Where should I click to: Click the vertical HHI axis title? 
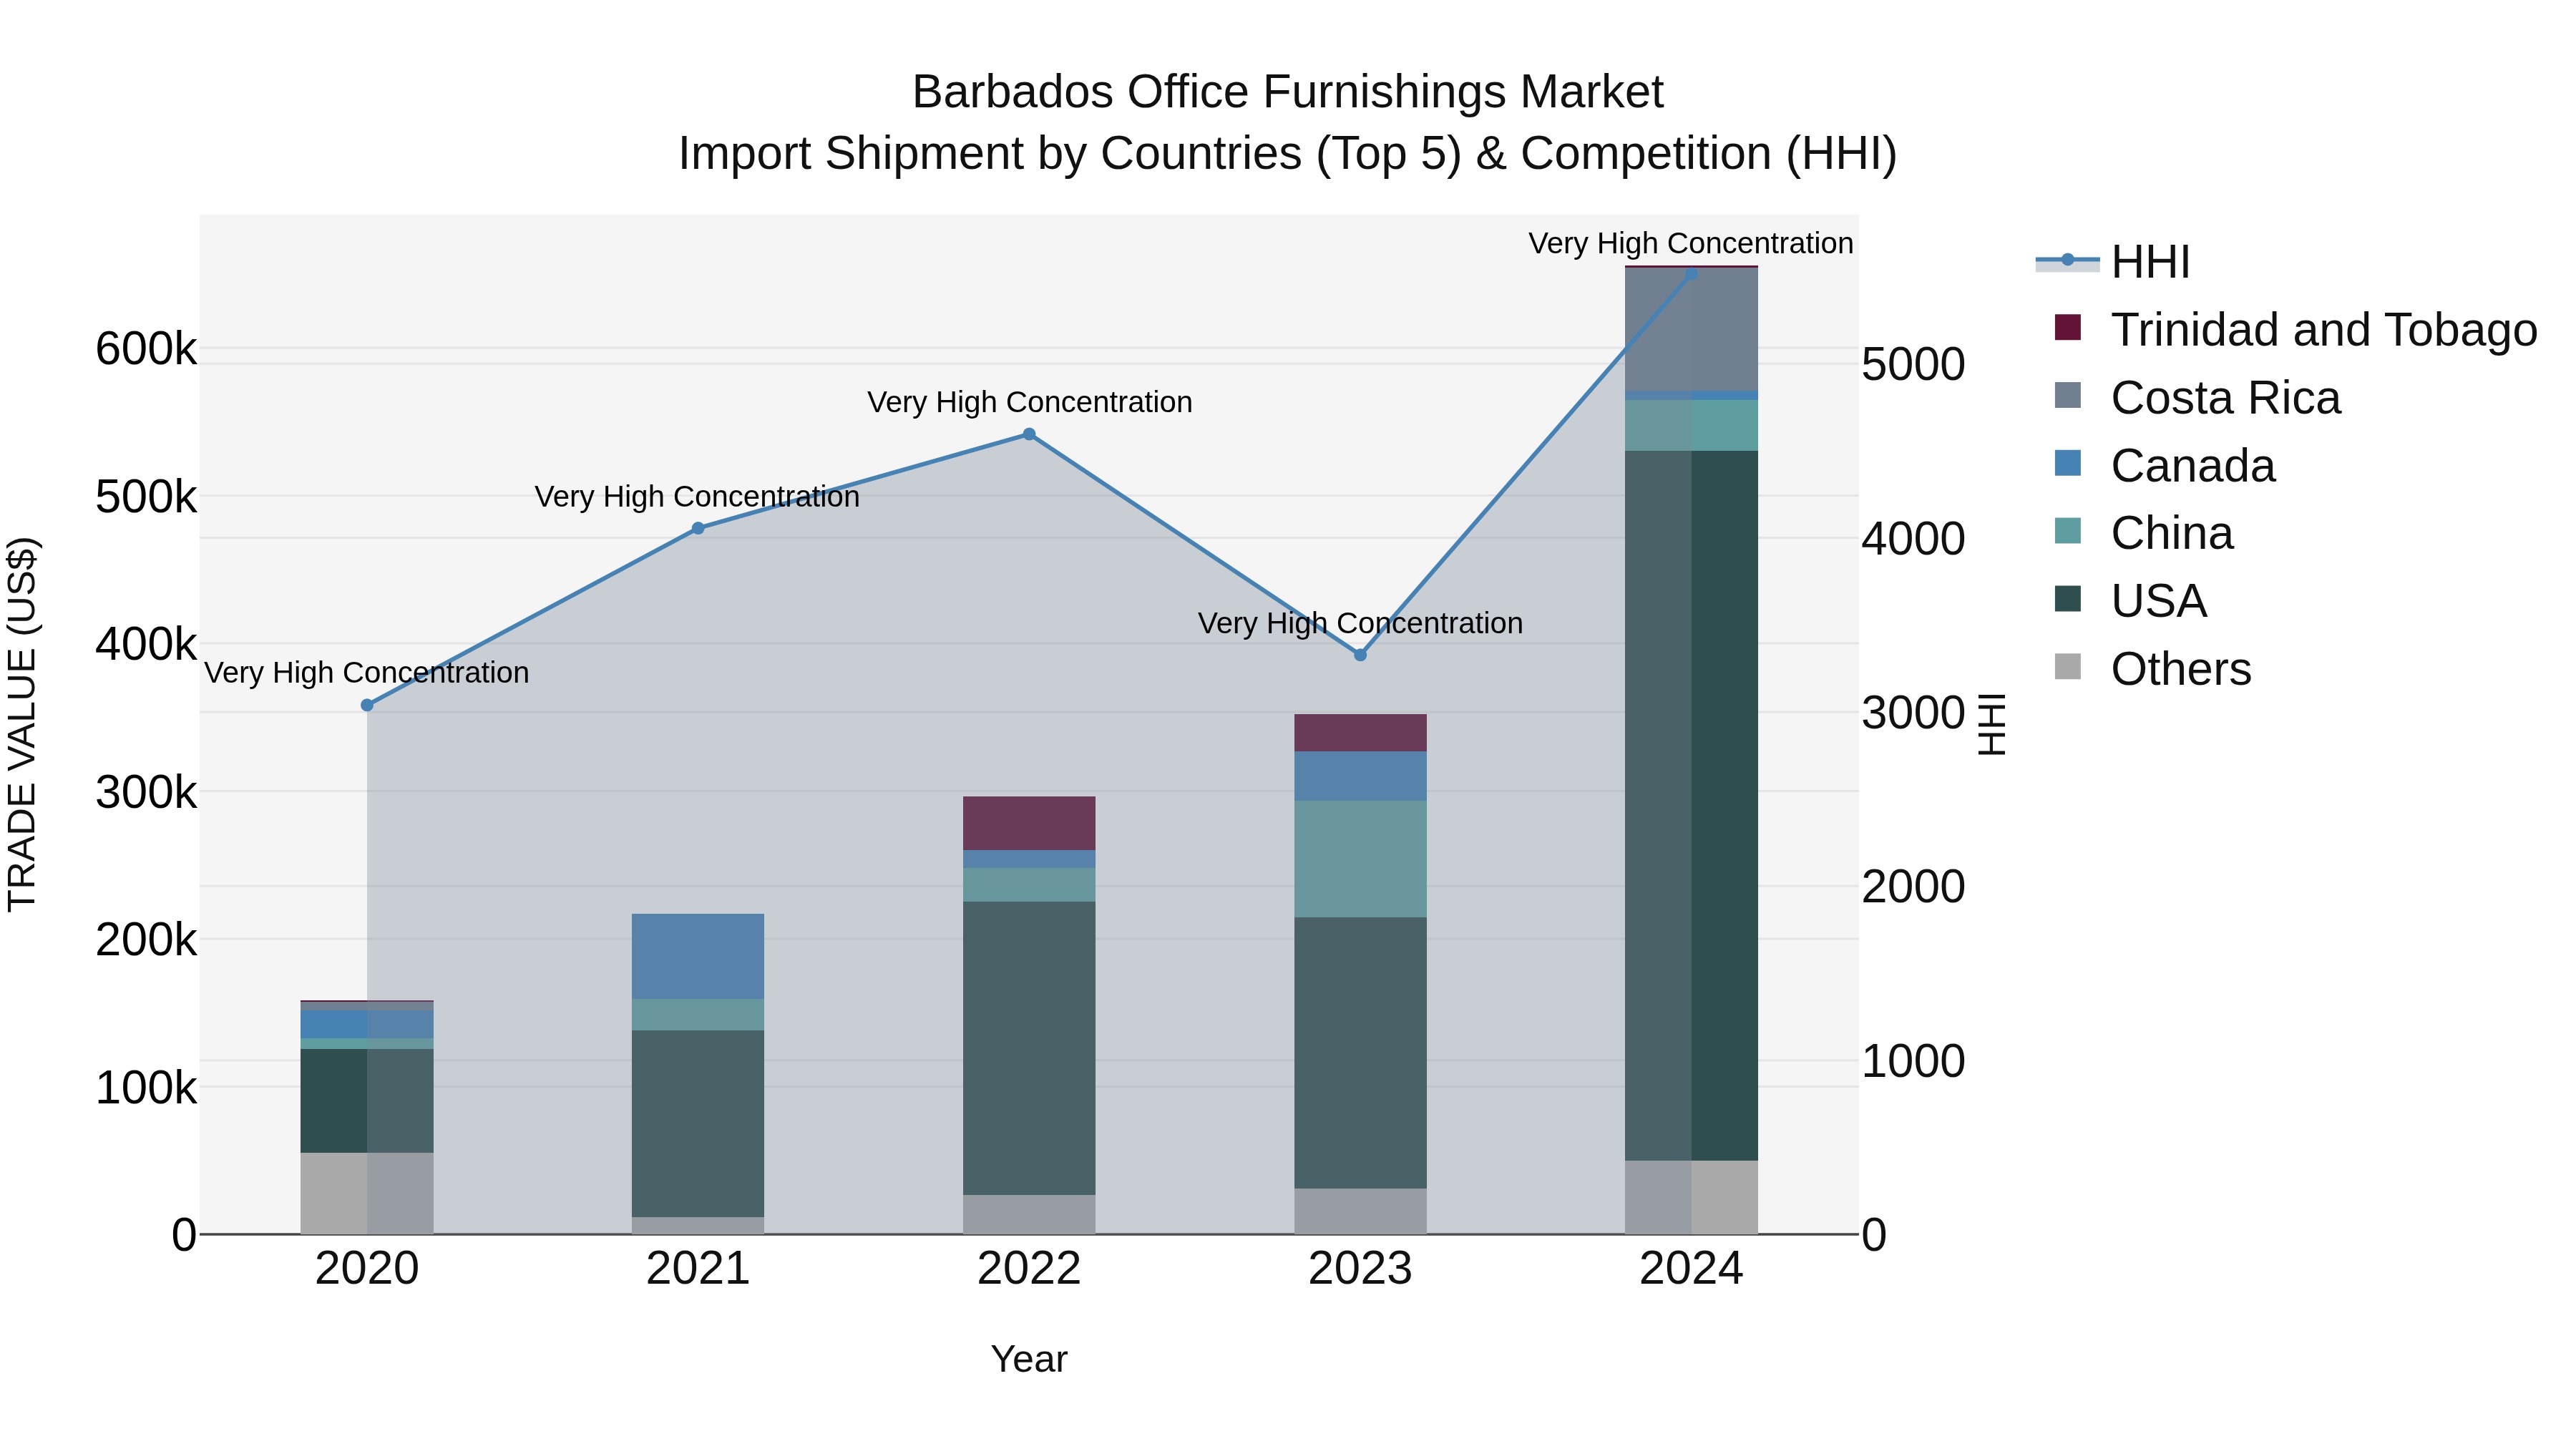[x=1991, y=724]
